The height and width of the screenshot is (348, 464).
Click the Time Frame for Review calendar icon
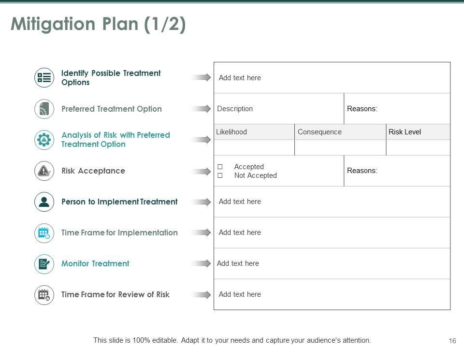pos(44,294)
